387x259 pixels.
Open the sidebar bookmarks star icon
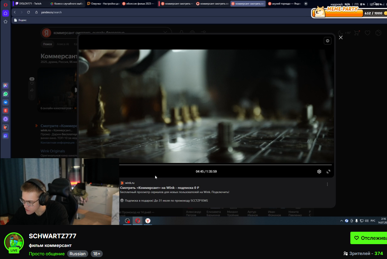coord(5,22)
